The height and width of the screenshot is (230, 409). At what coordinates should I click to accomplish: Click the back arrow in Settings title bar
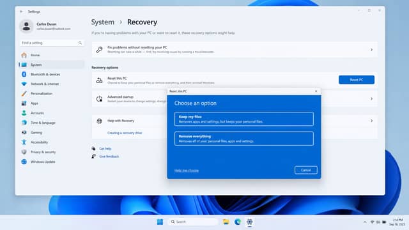21,11
